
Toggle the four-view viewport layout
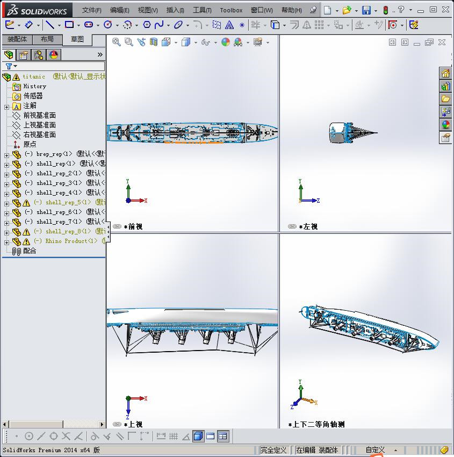[x=223, y=437]
